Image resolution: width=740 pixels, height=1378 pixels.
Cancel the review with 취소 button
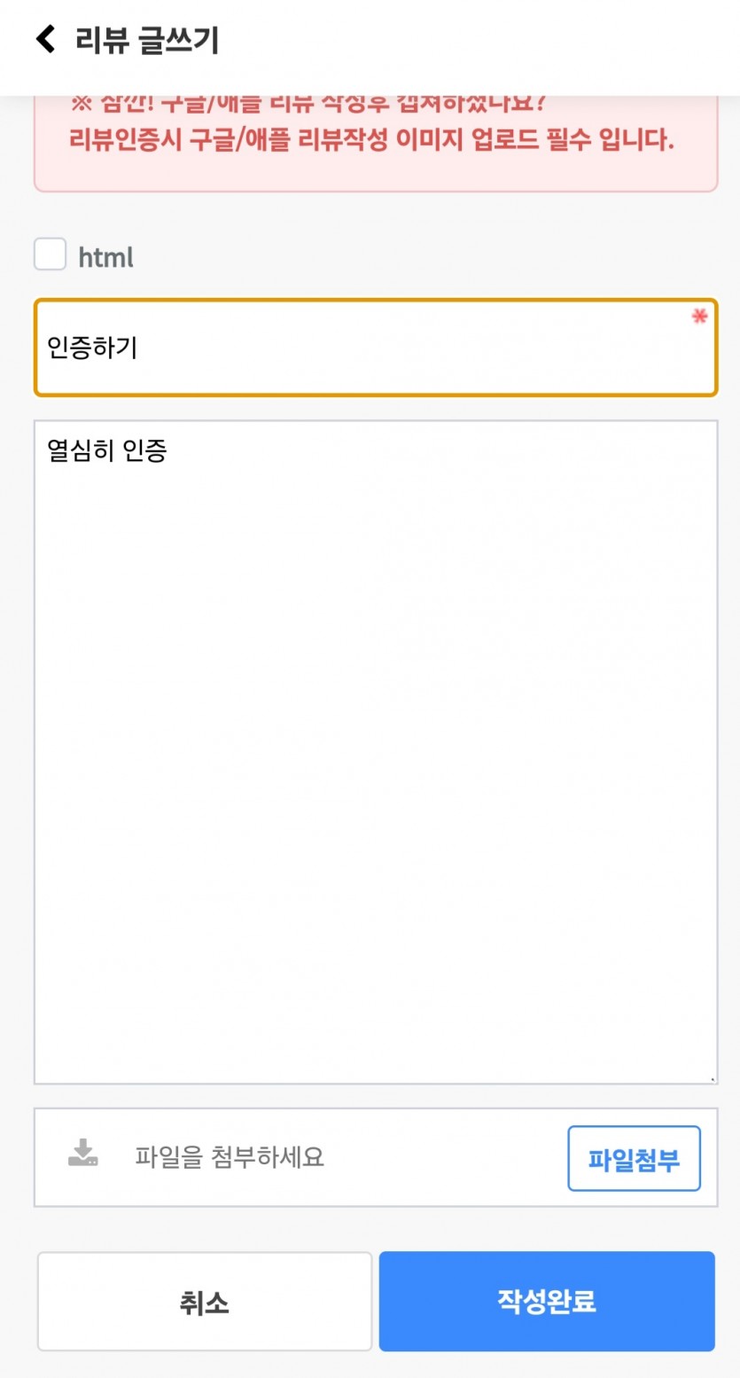click(205, 1302)
